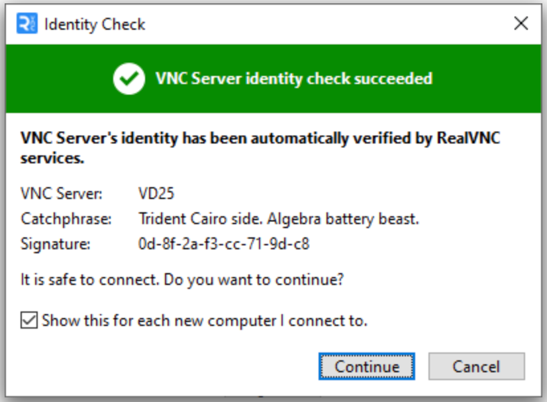The height and width of the screenshot is (402, 547).
Task: Select the server name VD25
Action: click(156, 194)
